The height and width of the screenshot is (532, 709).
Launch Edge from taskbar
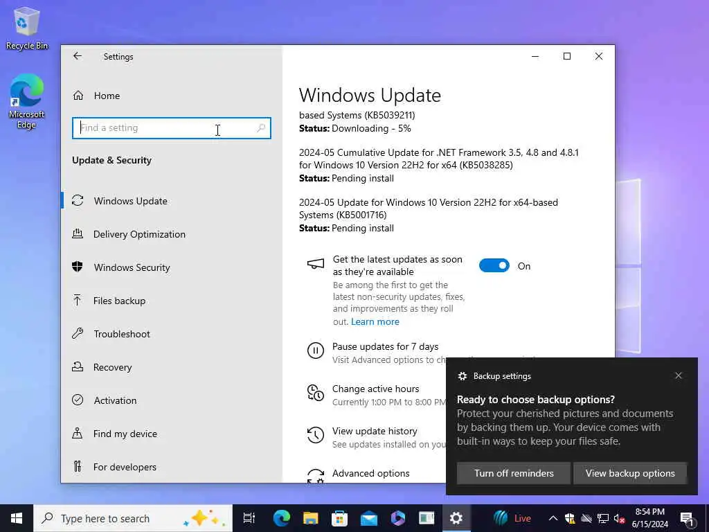click(x=281, y=518)
